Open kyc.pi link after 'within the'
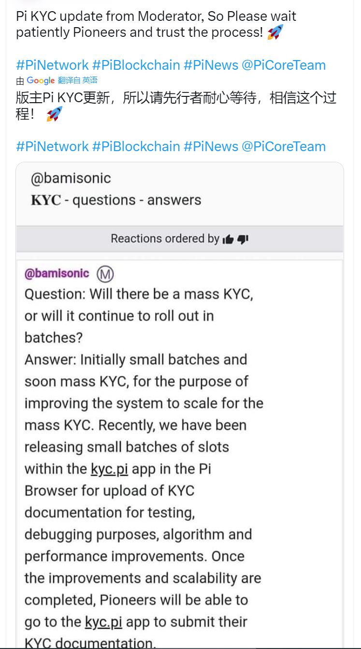 pyautogui.click(x=109, y=469)
